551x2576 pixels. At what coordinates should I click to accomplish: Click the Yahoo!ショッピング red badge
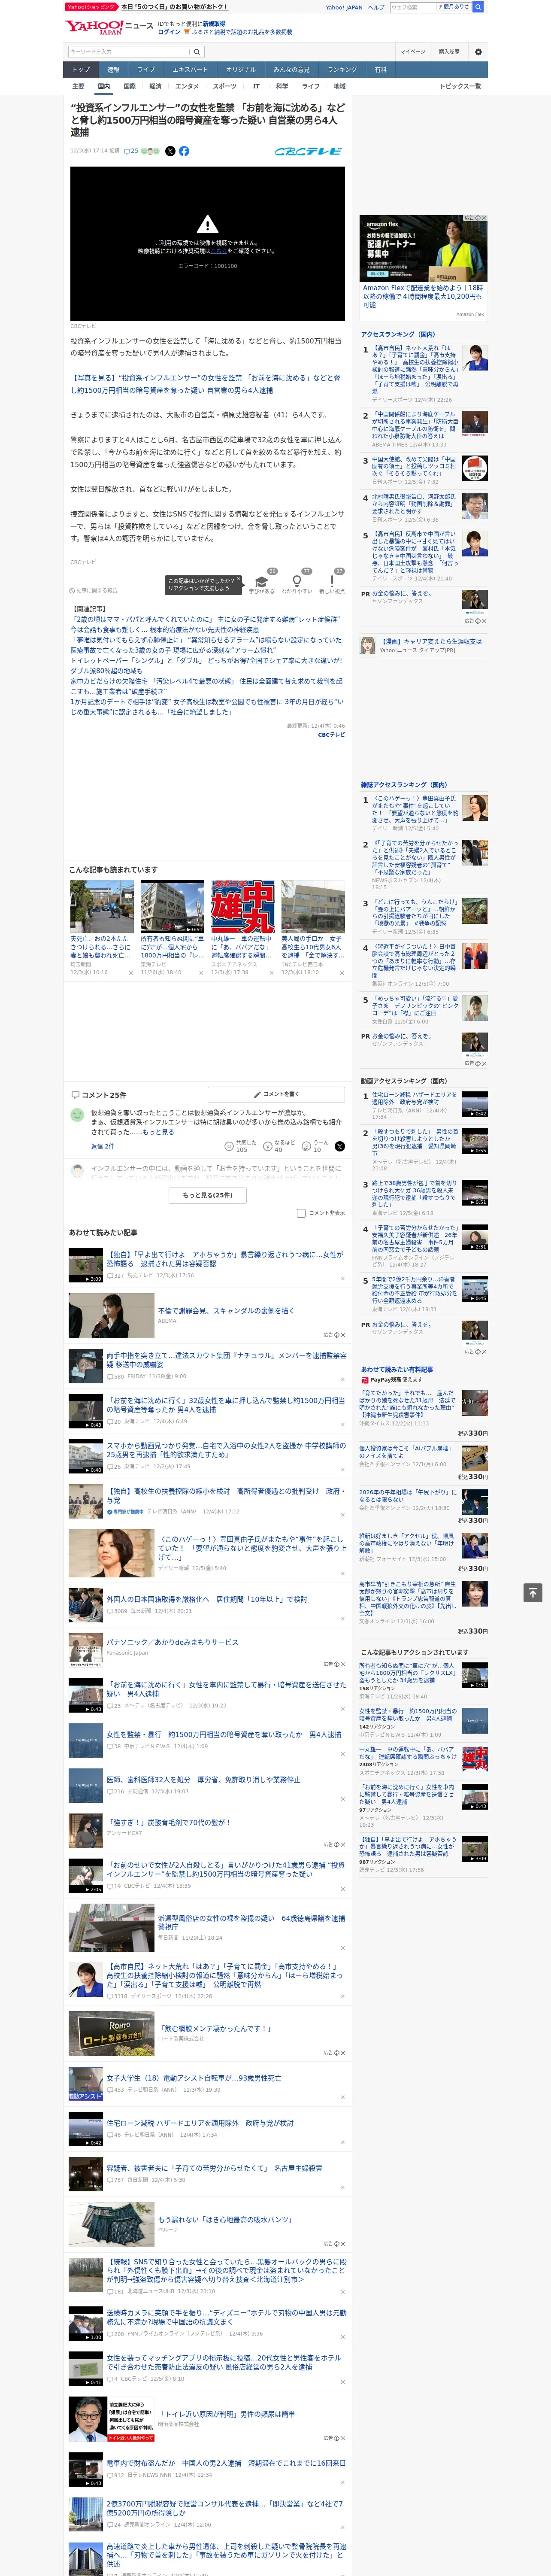[x=91, y=7]
